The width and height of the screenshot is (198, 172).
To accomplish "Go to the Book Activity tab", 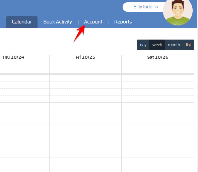I will [58, 22].
